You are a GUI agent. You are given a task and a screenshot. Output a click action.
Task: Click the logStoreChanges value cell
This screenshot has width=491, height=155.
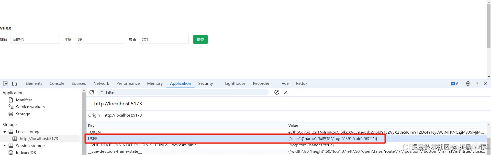point(387,145)
